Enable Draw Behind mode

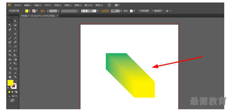[x=13, y=96]
